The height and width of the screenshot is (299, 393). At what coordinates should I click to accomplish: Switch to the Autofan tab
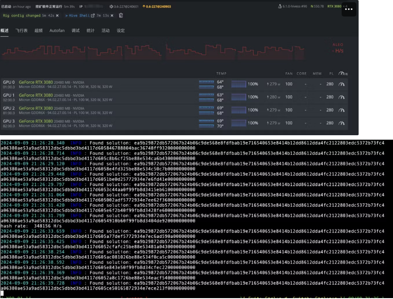(x=57, y=31)
